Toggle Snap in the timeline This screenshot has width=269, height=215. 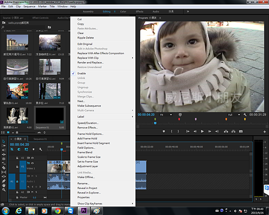click(x=19, y=149)
